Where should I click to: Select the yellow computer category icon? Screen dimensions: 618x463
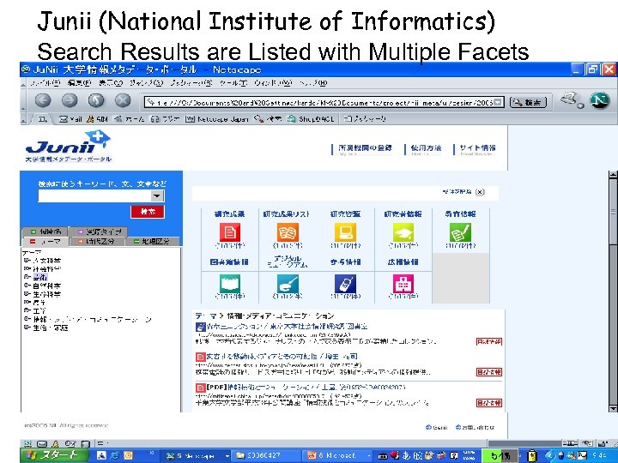tap(345, 231)
